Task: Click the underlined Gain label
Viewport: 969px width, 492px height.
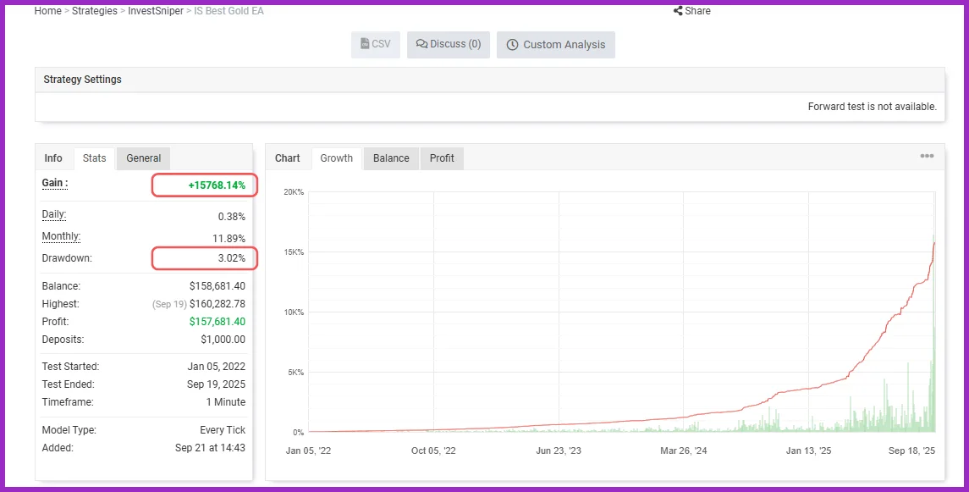Action: (54, 183)
